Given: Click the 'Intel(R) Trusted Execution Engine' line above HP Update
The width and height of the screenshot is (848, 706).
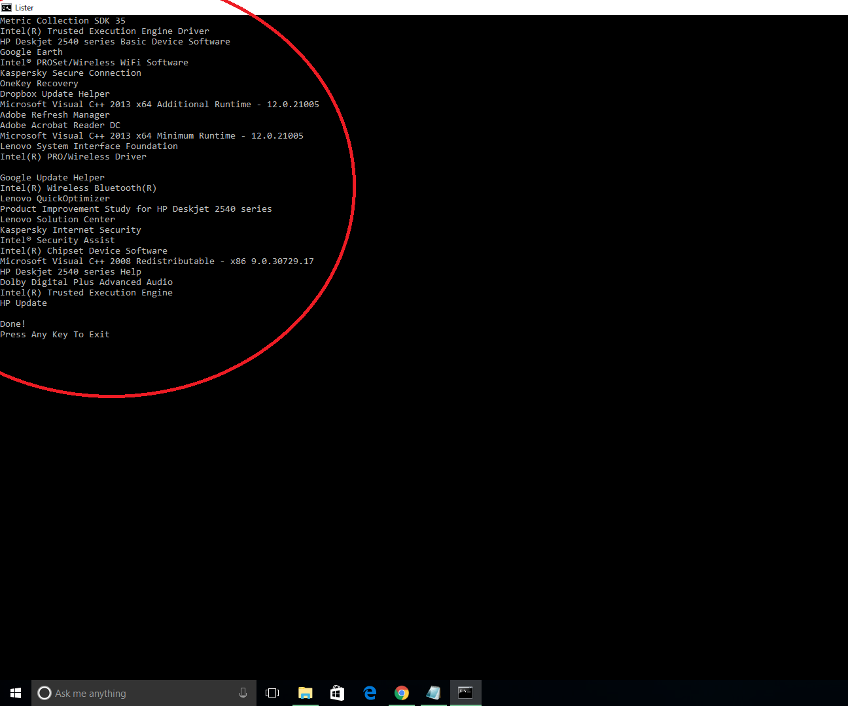Looking at the screenshot, I should click(86, 293).
